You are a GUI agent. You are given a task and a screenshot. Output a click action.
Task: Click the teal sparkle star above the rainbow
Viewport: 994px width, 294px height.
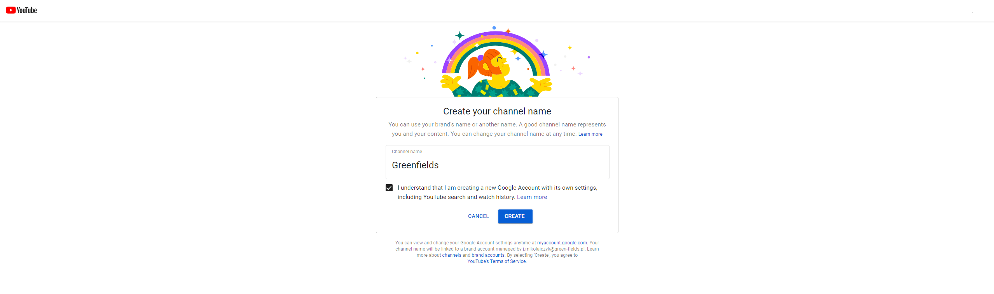[x=460, y=36]
